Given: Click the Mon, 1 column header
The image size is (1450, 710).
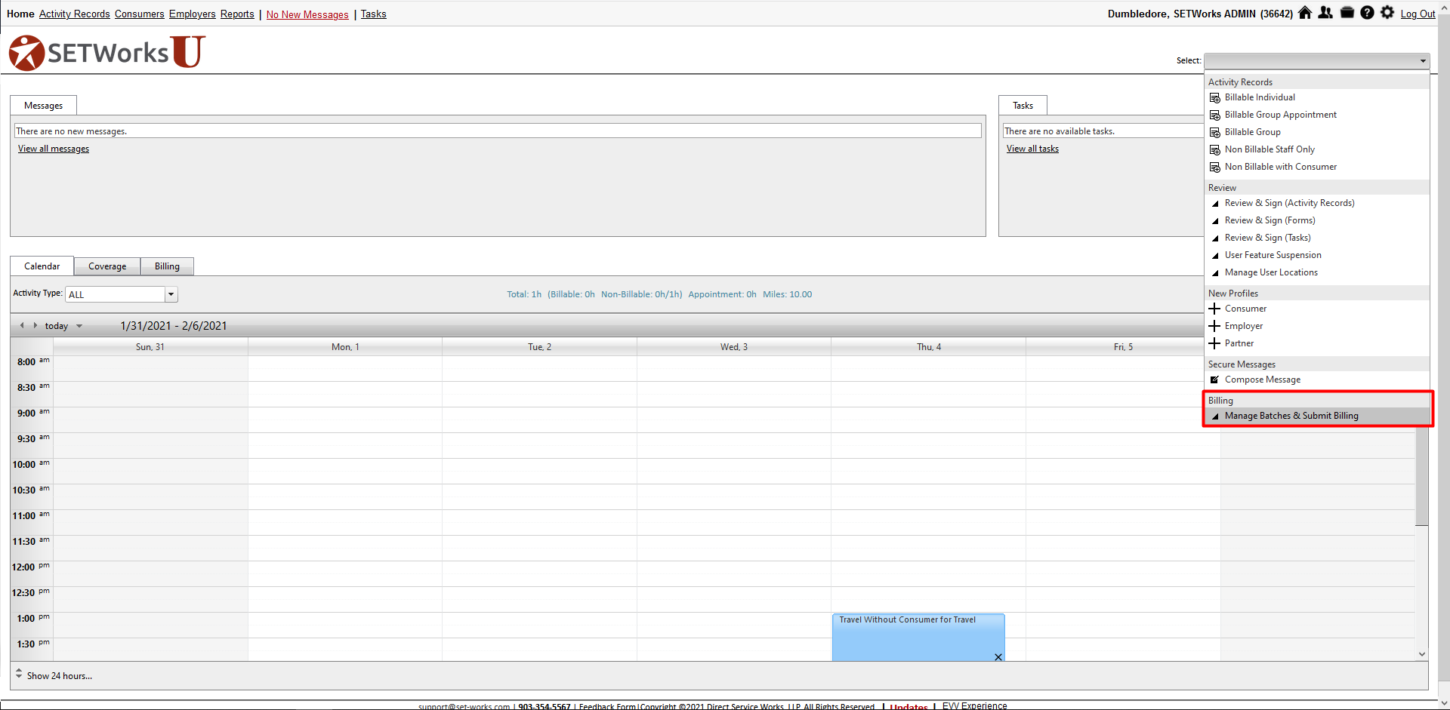Looking at the screenshot, I should pyautogui.click(x=345, y=347).
